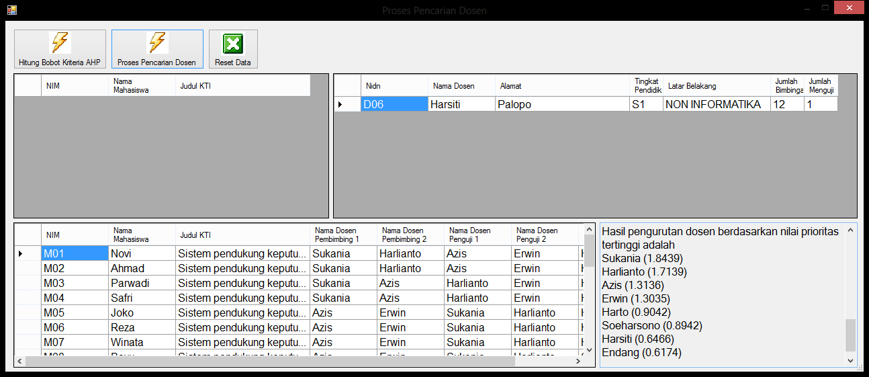869x377 pixels.
Task: Maximize the Proses Pencarian Dosen window
Action: coord(825,9)
